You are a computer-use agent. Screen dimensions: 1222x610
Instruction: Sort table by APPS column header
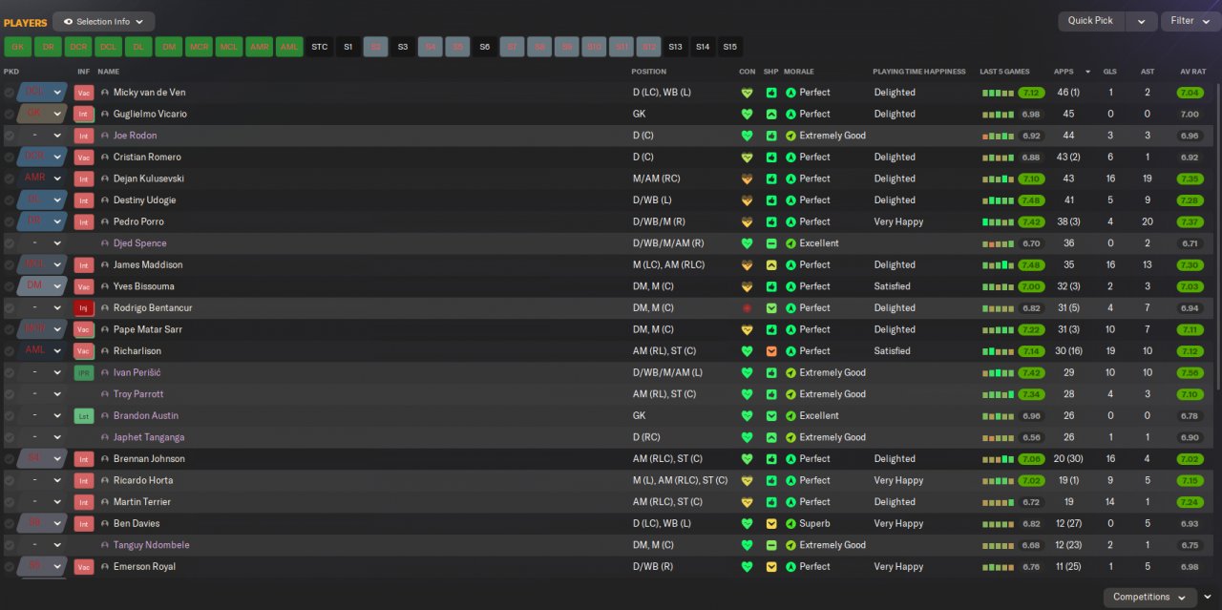point(1064,73)
